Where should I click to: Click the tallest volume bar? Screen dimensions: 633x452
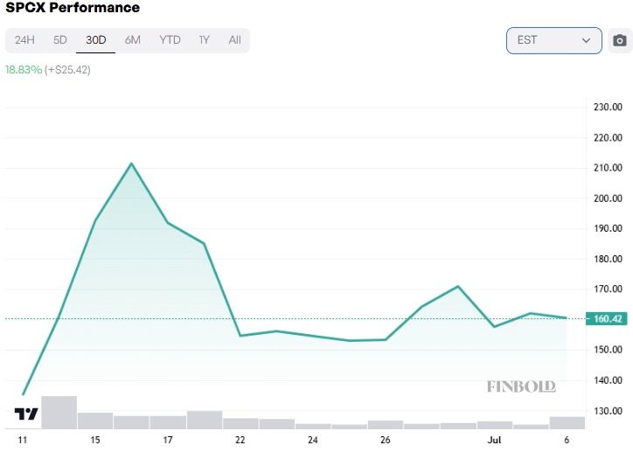(59, 413)
